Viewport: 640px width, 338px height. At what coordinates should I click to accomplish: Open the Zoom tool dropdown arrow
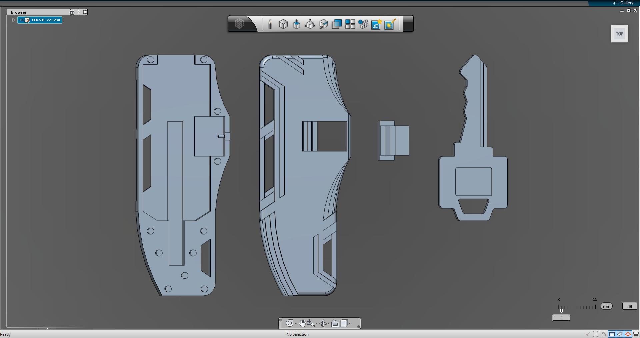316,324
